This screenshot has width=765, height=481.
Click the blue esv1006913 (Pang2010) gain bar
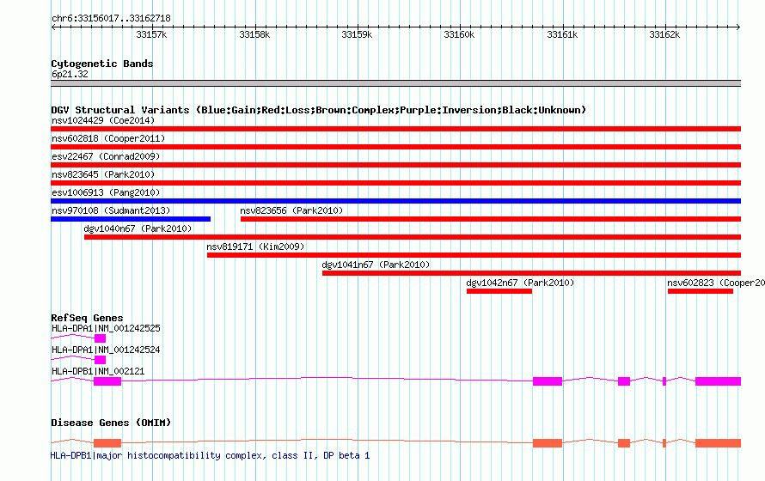[395, 201]
